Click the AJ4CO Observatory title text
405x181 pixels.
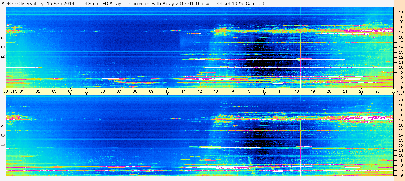click(x=23, y=4)
